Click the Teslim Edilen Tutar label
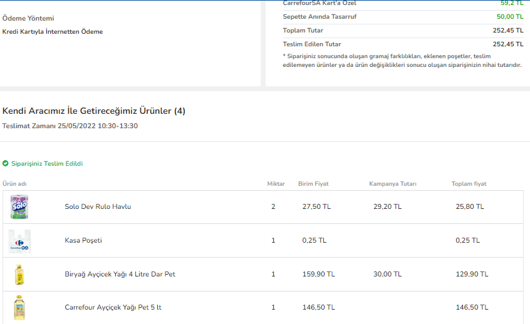Image resolution: width=530 pixels, height=324 pixels. (311, 44)
